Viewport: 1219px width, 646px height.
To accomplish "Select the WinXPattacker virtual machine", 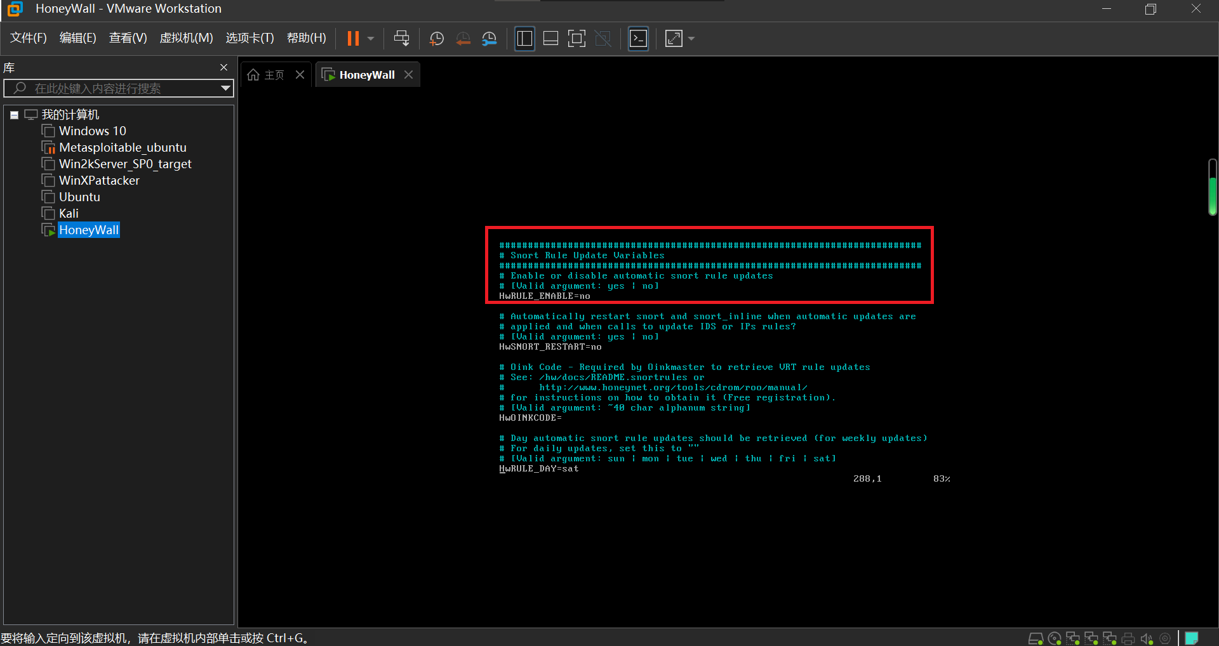I will tap(99, 181).
